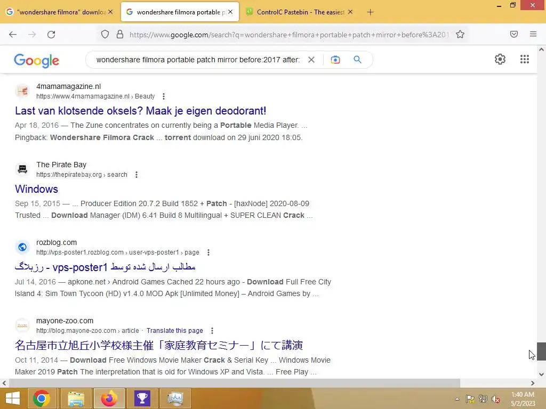Click the 4mamamagazine.nl site name

(69, 87)
